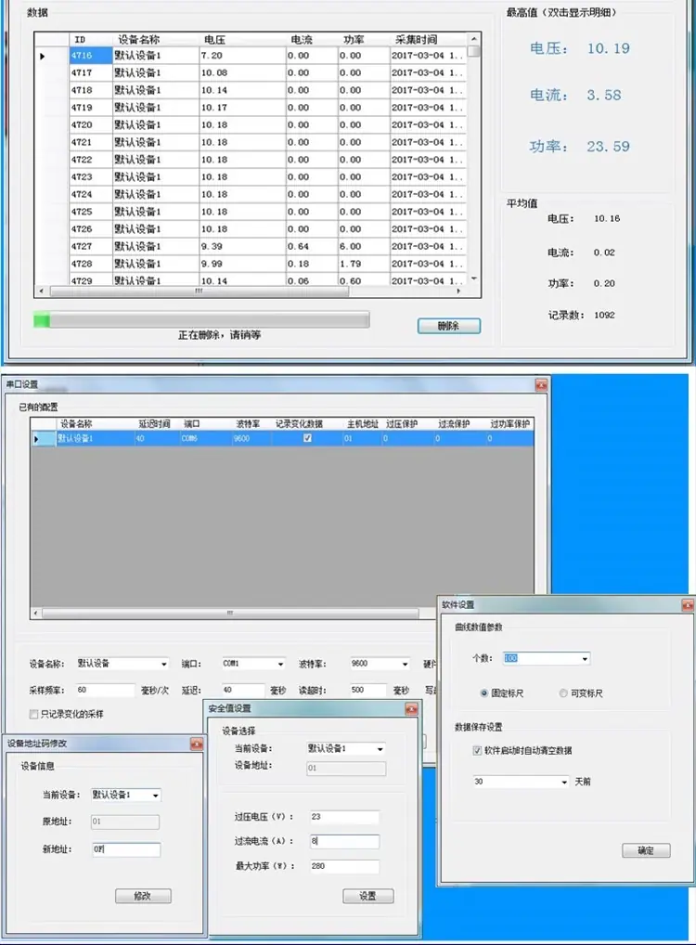Select the 可变标尺 radio option
This screenshot has height=945, width=696.
pos(562,693)
